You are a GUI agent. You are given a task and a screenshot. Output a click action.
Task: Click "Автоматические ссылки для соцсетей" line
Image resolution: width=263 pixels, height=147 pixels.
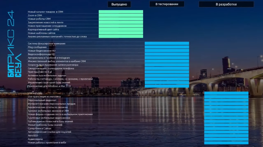coord(49,132)
